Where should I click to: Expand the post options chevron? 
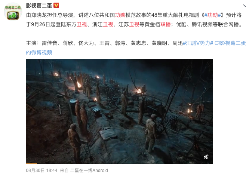pyautogui.click(x=245, y=6)
